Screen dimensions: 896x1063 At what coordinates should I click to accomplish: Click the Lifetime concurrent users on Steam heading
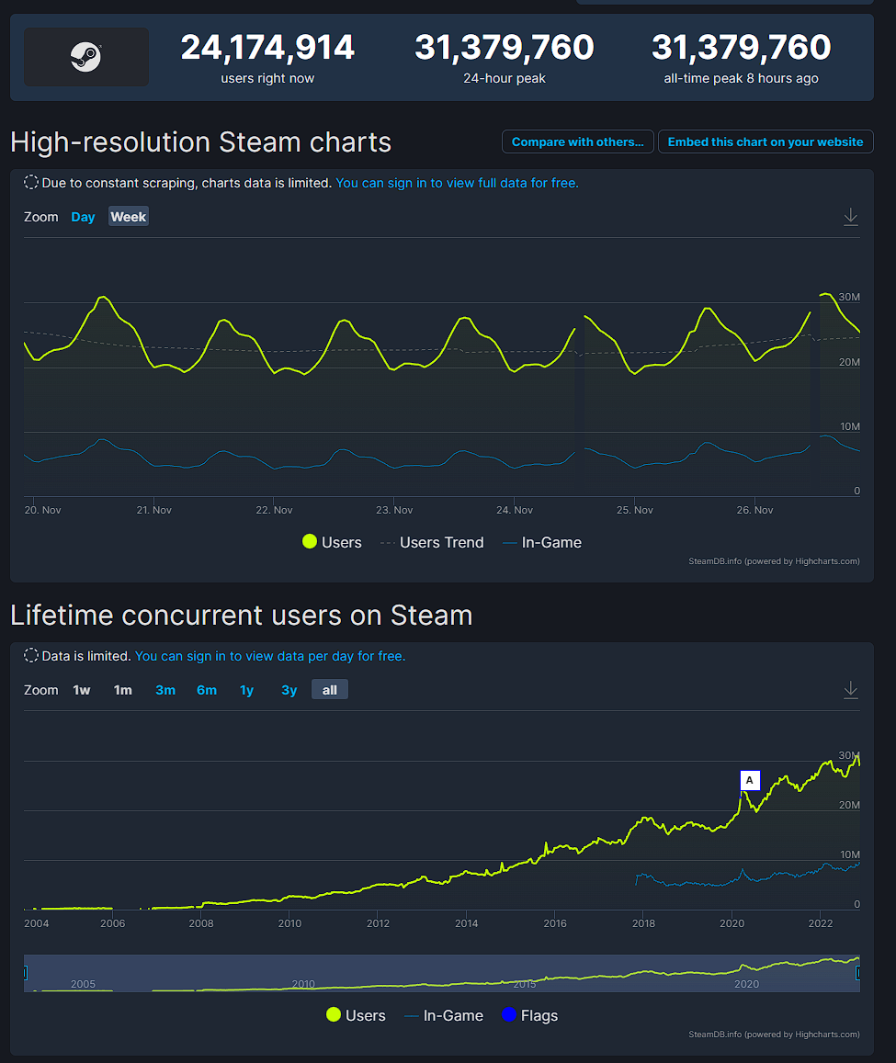pyautogui.click(x=242, y=616)
